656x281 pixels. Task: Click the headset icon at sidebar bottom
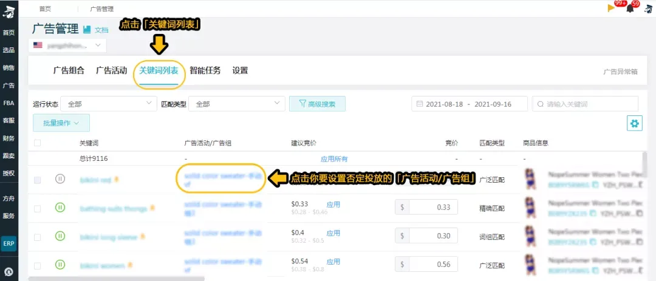(x=9, y=271)
